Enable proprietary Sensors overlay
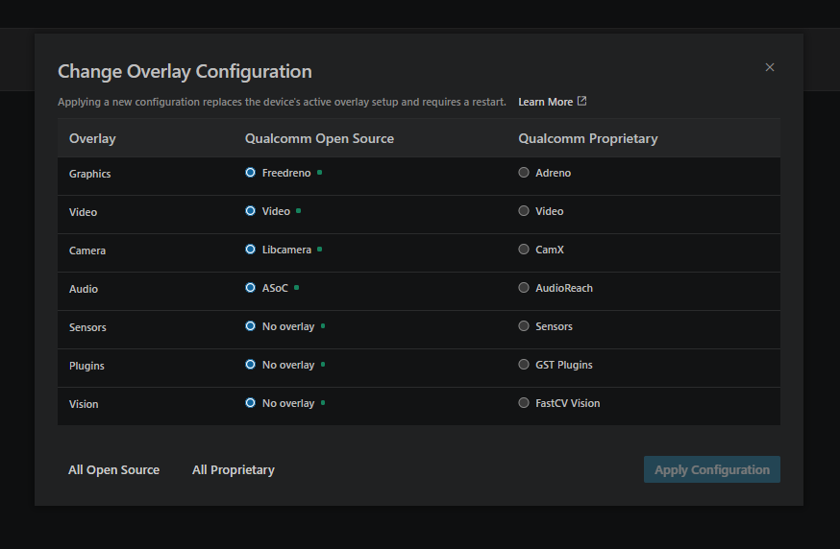This screenshot has width=840, height=549. 524,326
